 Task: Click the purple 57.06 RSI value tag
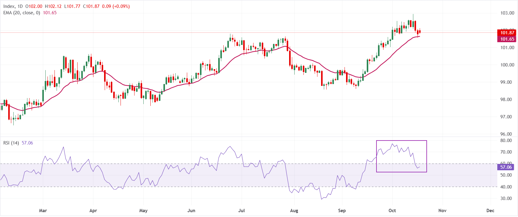tap(506, 167)
